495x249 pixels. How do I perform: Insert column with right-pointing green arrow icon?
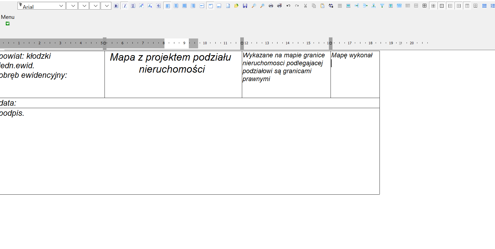(365, 6)
